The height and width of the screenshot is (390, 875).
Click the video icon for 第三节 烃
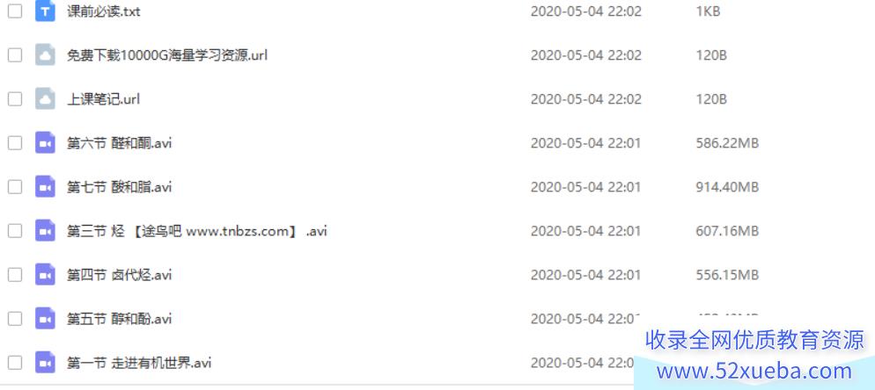(x=45, y=231)
